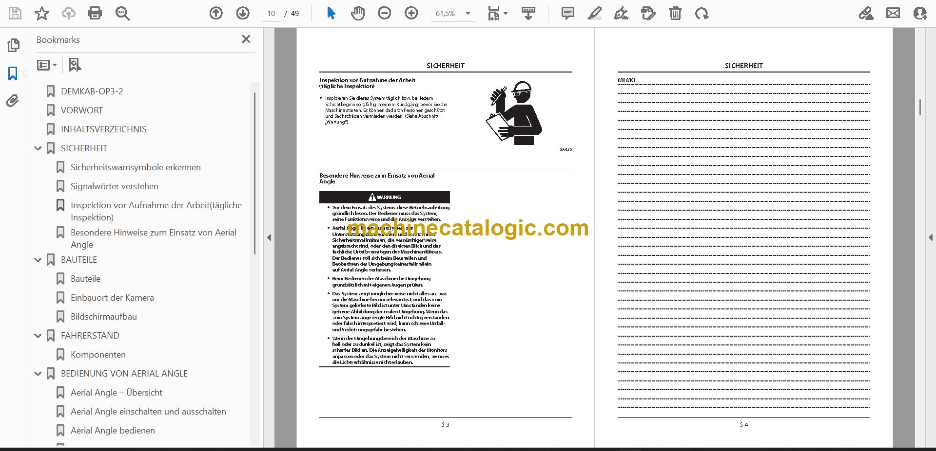Open the INHALTSVERZEICHNIS bookmark

[x=103, y=129]
